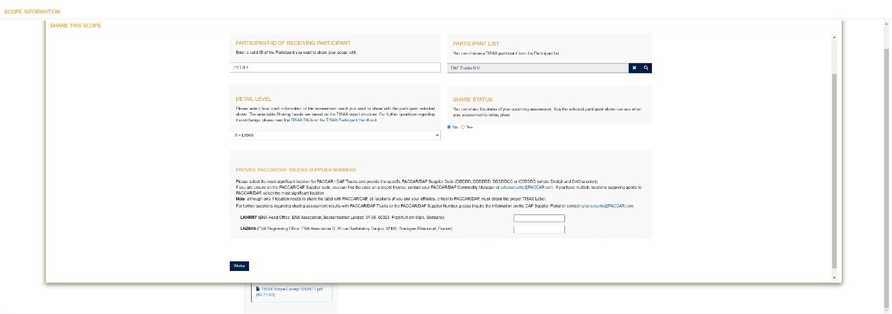
Task: Click supplier number field for LKHRR7
Action: pos(539,218)
